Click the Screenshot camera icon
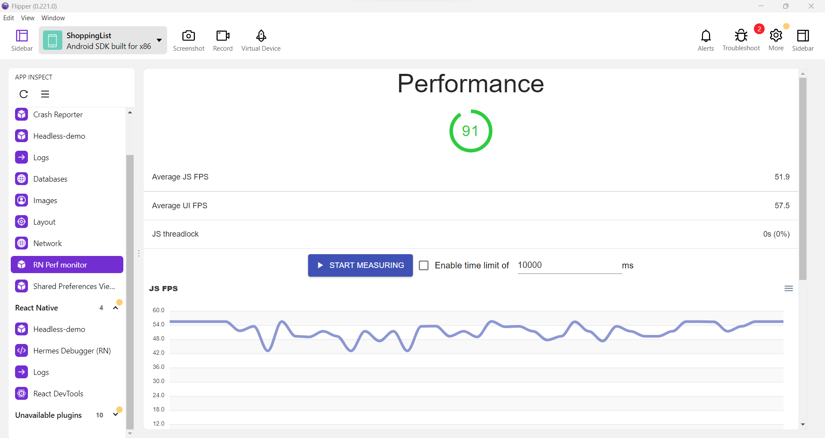This screenshot has height=438, width=825. [189, 36]
